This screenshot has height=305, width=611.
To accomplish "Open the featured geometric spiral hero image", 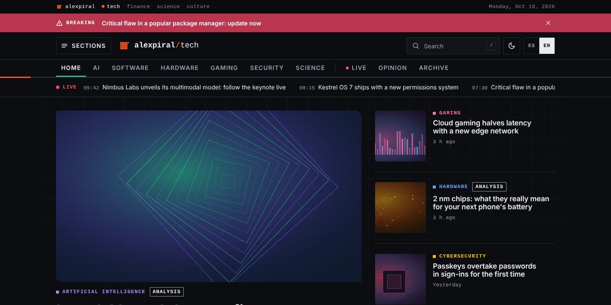I will pos(209,196).
